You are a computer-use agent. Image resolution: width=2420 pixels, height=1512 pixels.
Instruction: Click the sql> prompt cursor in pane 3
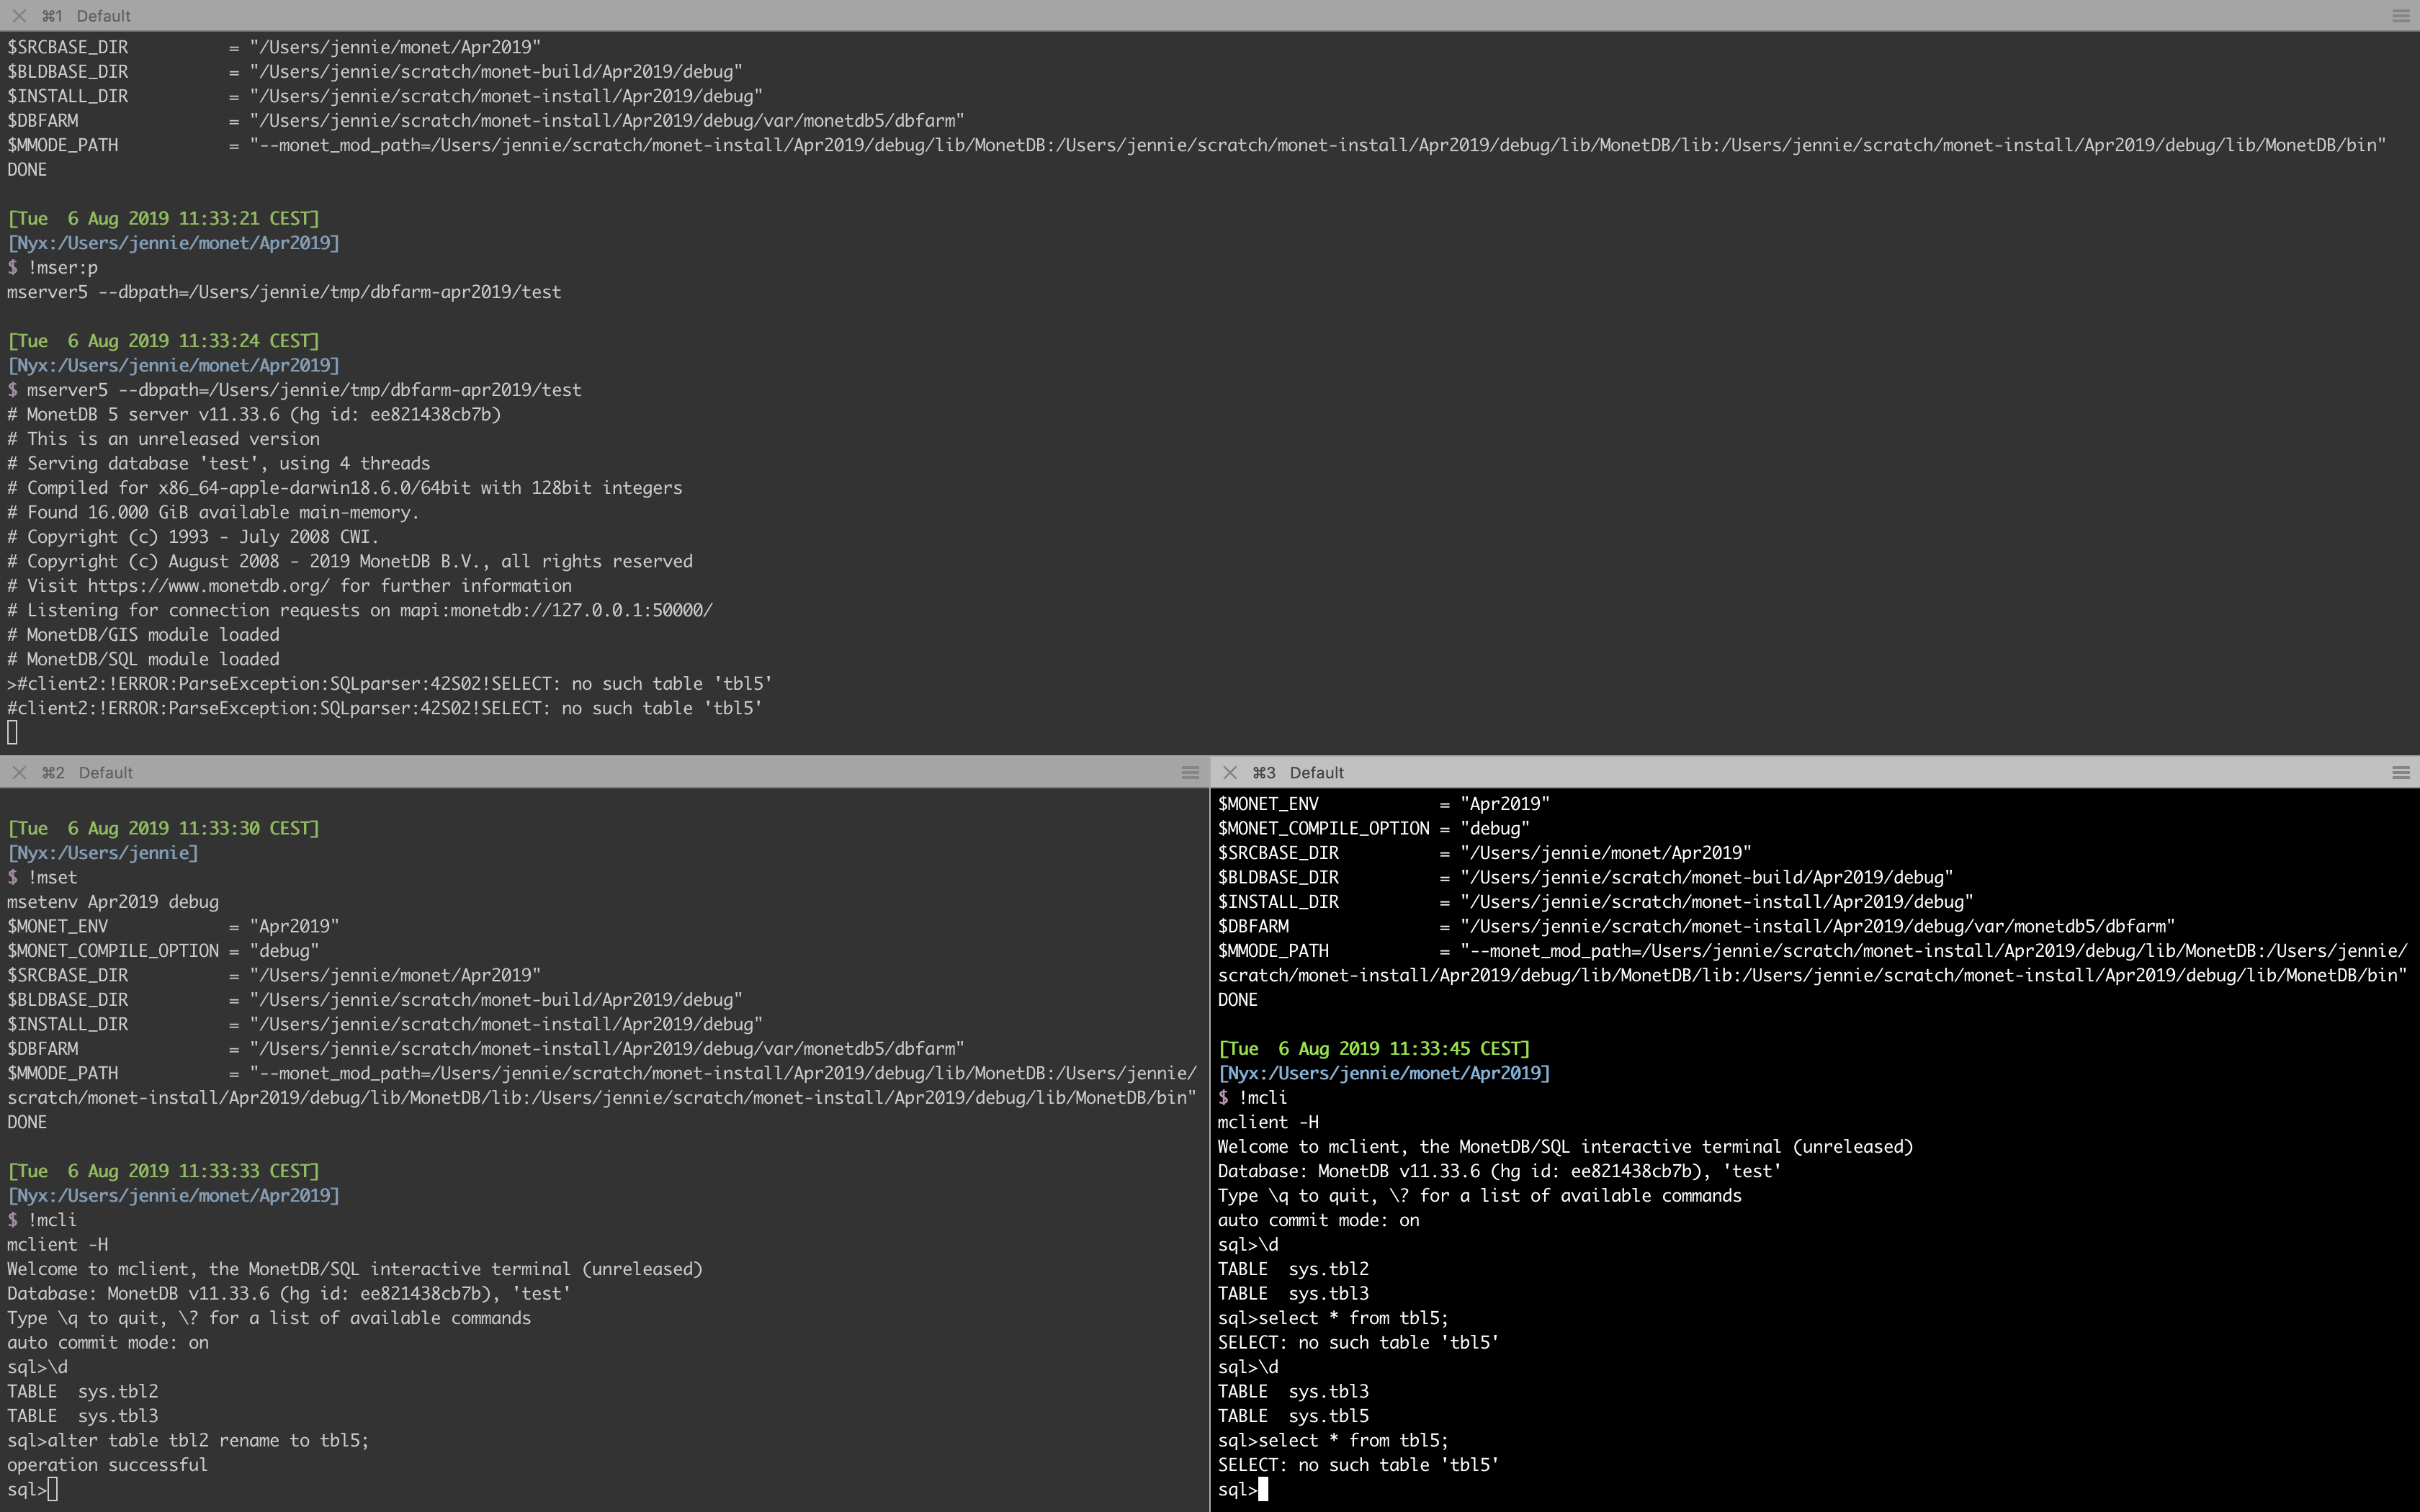(1263, 1490)
